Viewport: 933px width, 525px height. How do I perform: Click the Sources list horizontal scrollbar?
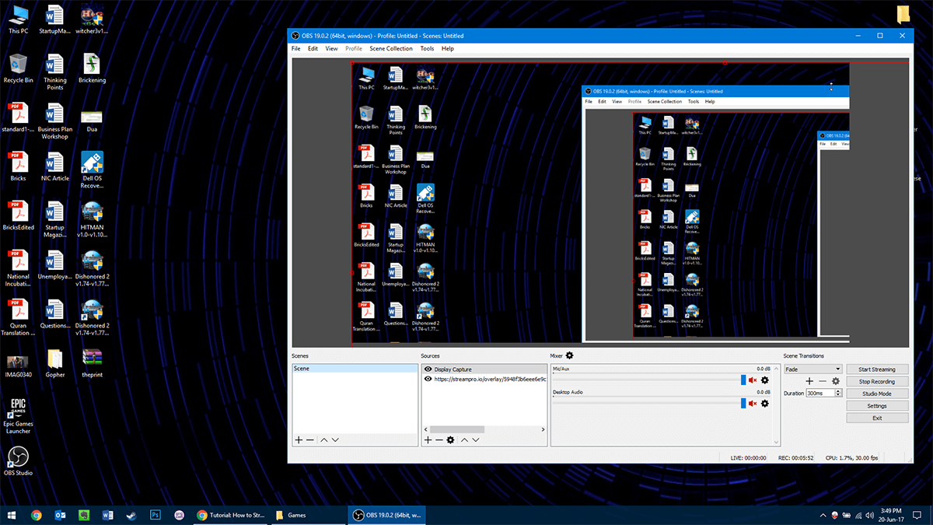point(457,429)
